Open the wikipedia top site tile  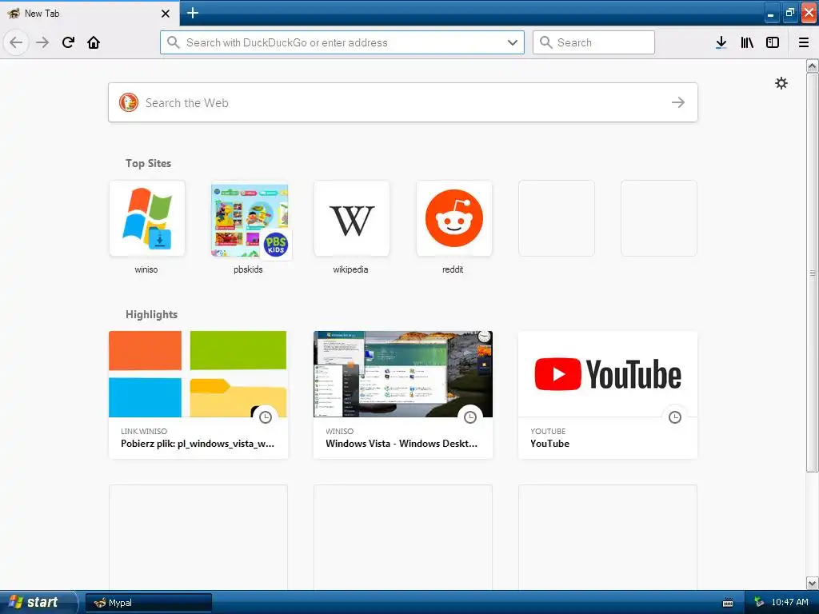(352, 218)
